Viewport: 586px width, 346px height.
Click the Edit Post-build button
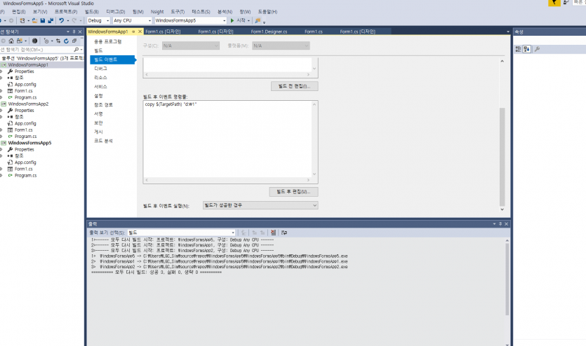click(294, 192)
